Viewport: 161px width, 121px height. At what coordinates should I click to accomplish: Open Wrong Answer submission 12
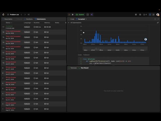click(33, 53)
